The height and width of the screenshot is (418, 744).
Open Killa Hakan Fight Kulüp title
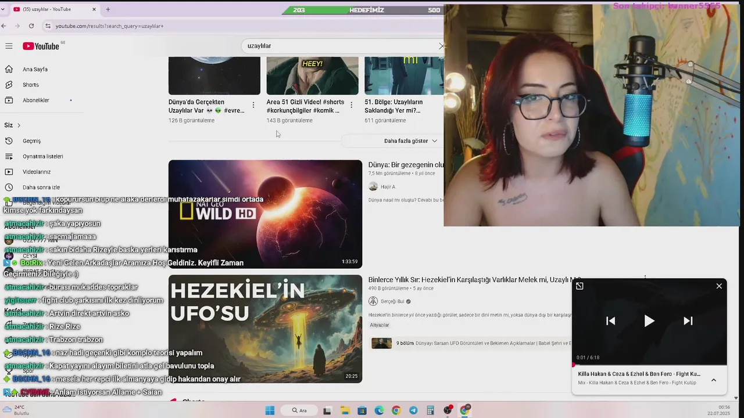coord(639,374)
